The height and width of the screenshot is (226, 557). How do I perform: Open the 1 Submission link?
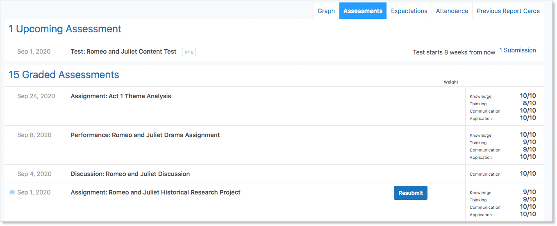tap(517, 50)
